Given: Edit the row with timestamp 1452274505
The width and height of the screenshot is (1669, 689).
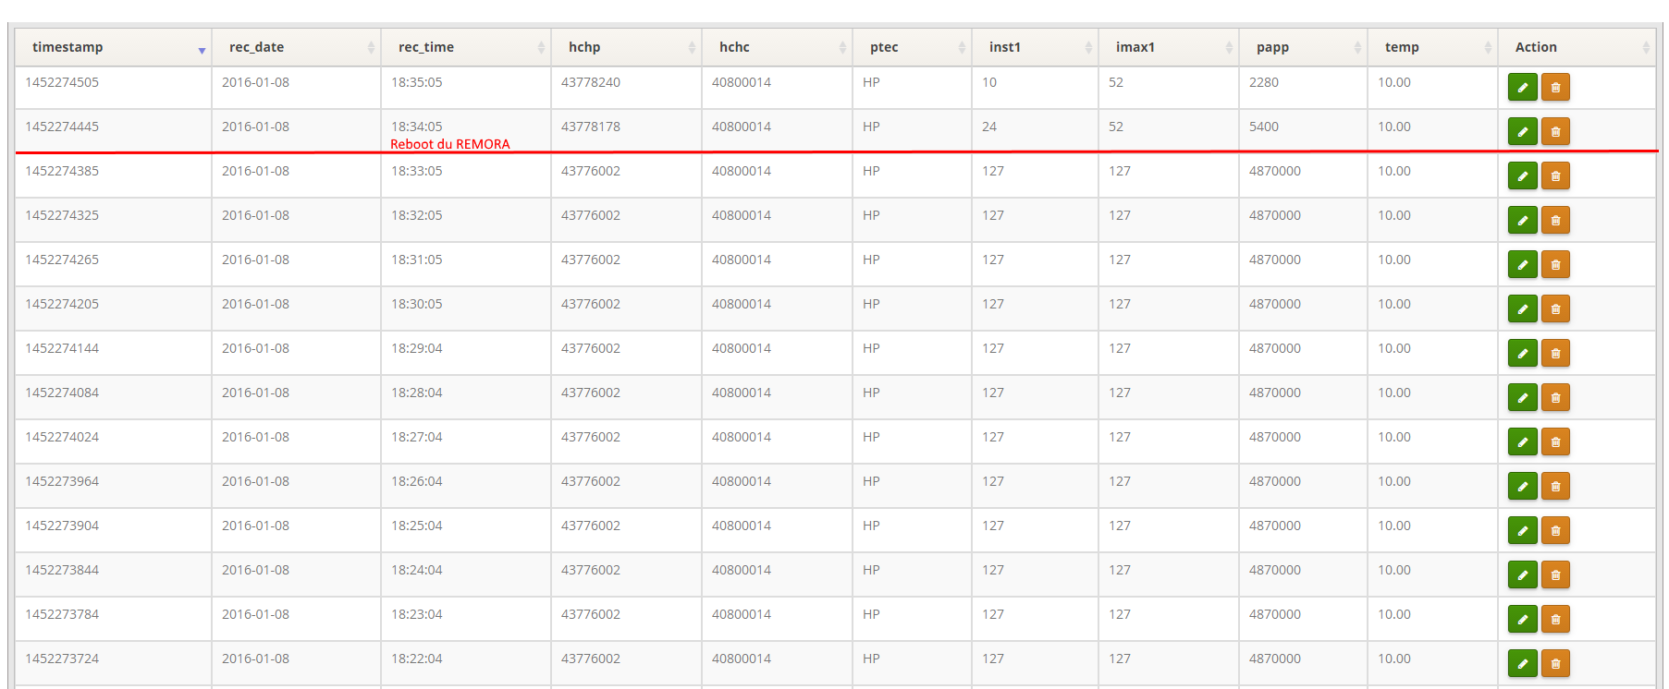Looking at the screenshot, I should click(1522, 87).
